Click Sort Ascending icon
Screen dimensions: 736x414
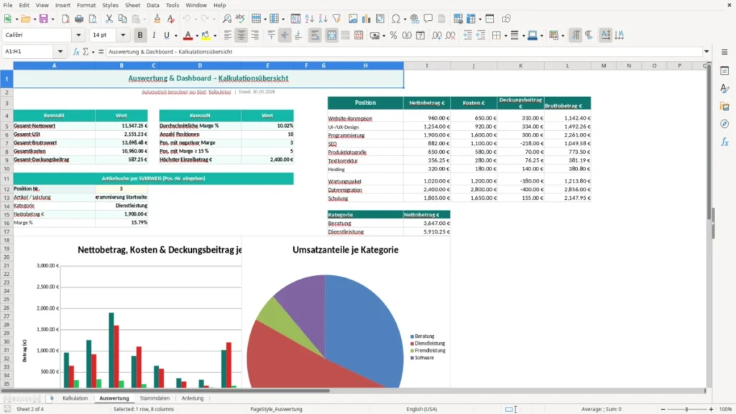coord(309,19)
